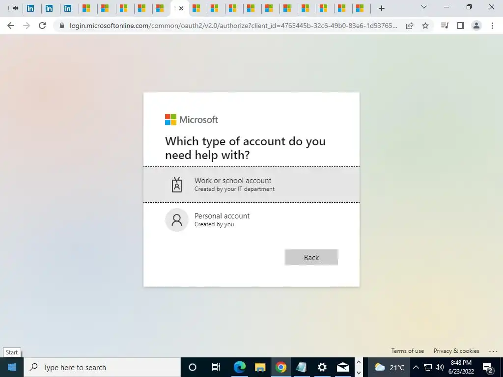This screenshot has width=503, height=377.
Task: Click the Chrome icon on the taskbar
Action: 280,367
